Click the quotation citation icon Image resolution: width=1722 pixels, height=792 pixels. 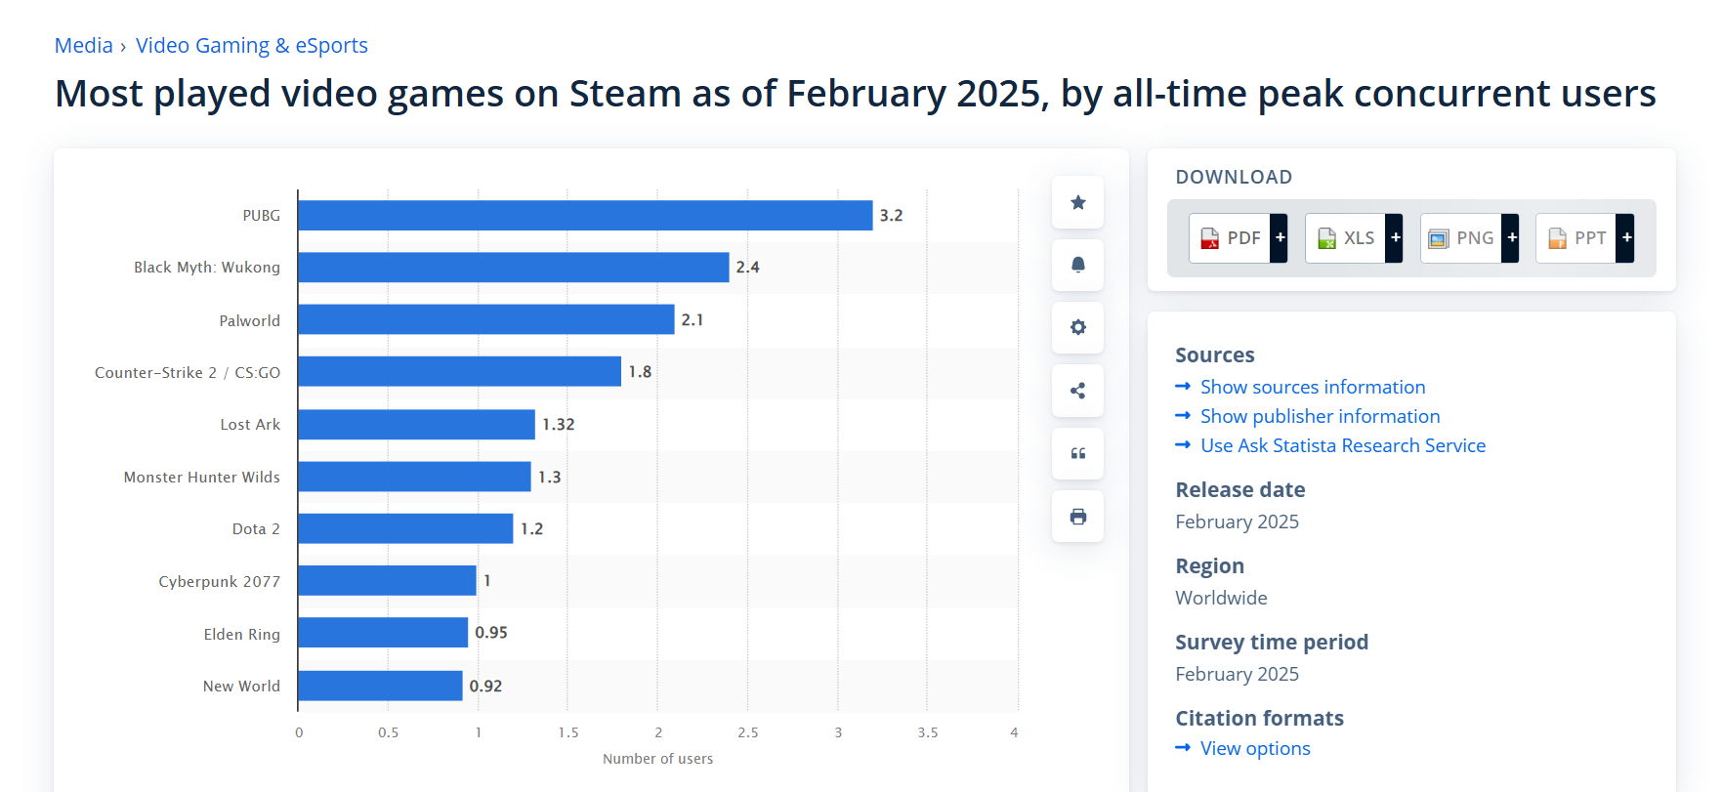point(1077,453)
